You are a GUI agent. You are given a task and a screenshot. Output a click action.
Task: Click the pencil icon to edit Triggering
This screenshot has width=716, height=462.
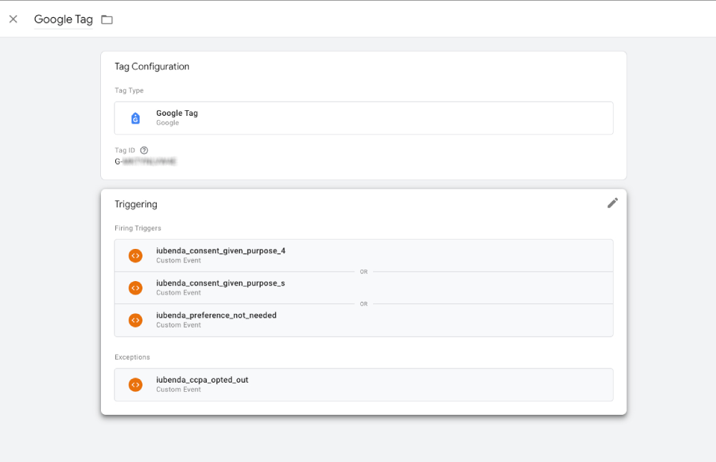click(x=613, y=202)
